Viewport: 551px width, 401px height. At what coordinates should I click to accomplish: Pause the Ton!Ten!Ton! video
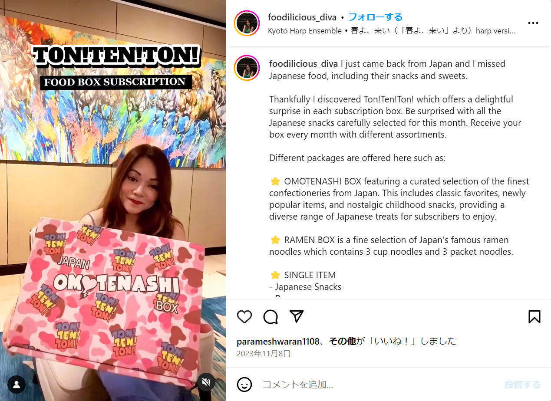coord(113,200)
